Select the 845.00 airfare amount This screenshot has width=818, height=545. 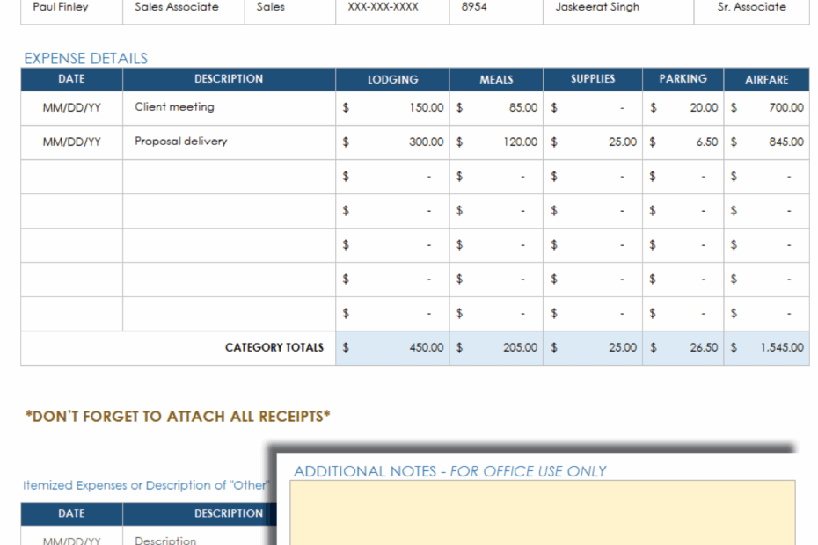786,142
